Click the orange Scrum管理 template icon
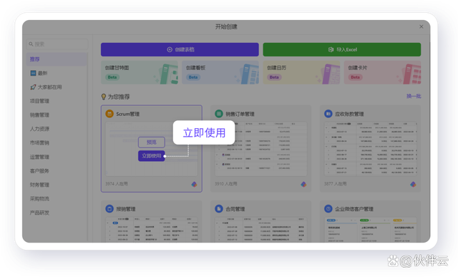The height and width of the screenshot is (277, 458). (x=109, y=114)
